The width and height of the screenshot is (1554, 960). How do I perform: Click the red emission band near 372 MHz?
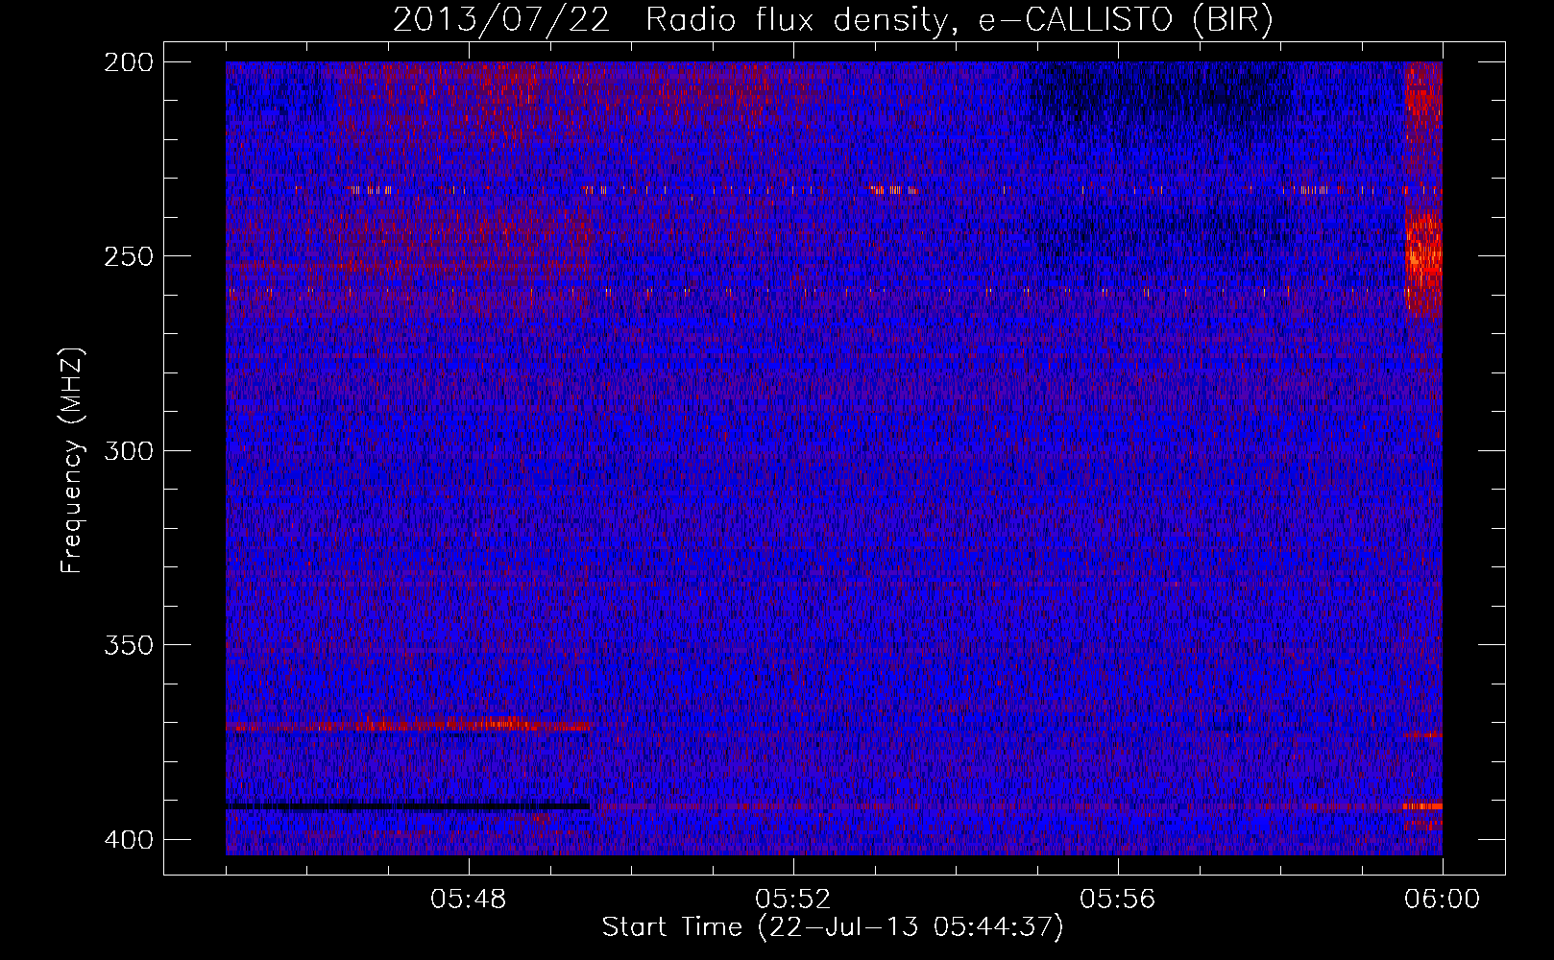tap(408, 725)
